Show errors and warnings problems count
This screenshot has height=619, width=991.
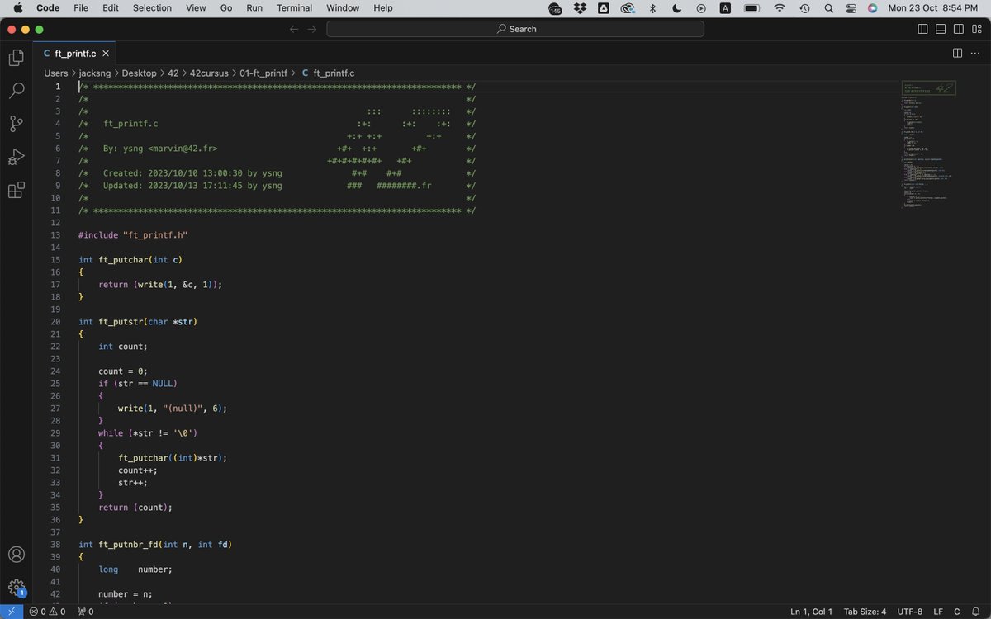47,612
